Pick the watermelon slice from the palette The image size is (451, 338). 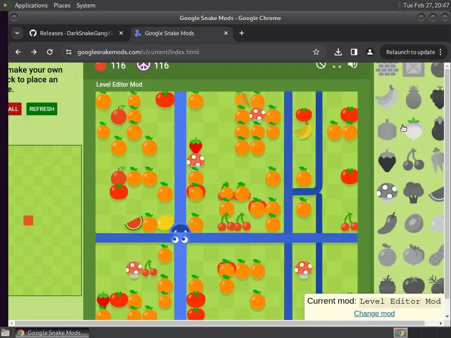436,194
